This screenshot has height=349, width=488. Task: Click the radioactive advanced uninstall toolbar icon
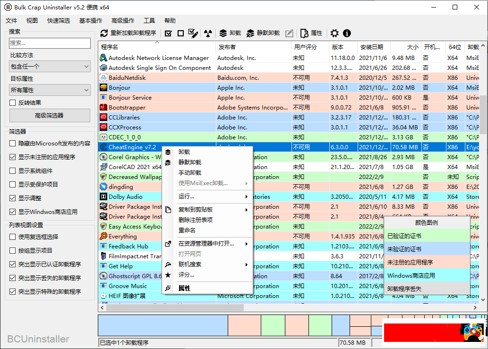(x=208, y=33)
